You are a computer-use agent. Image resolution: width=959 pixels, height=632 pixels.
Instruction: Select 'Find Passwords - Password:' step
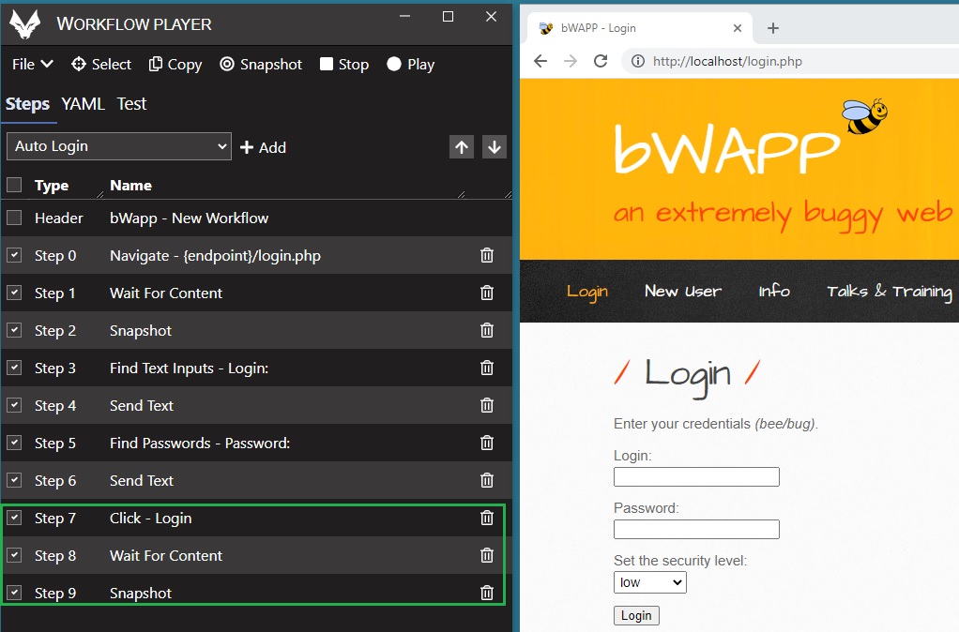[x=200, y=444]
